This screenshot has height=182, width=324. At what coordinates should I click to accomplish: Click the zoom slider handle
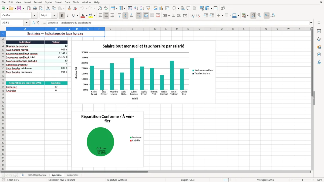[x=302, y=180]
